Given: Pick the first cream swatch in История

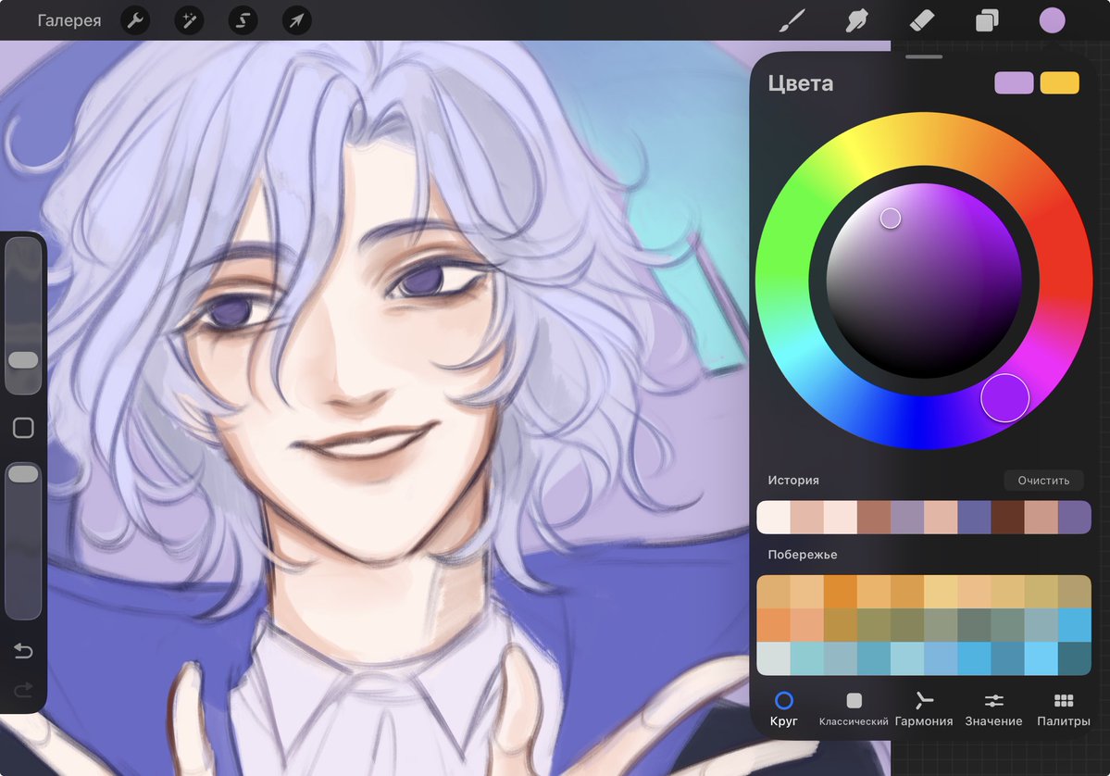Looking at the screenshot, I should coord(773,517).
